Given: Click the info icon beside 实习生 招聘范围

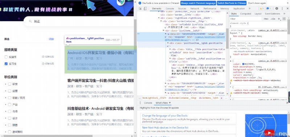Looking at the screenshot, I should click(43, 64).
